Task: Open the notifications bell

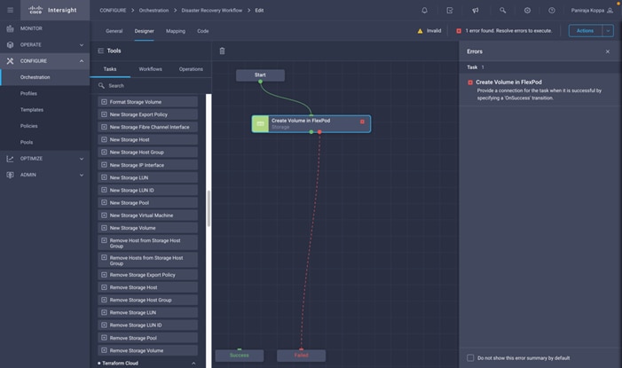Action: click(x=424, y=11)
